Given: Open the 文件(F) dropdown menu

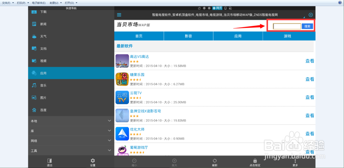Looking at the screenshot, I should 8,3.
